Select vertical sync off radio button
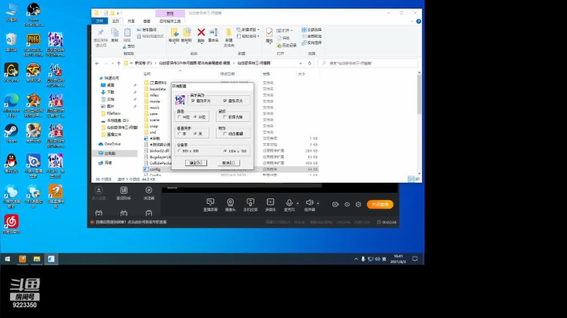567x318 pixels. point(195,134)
